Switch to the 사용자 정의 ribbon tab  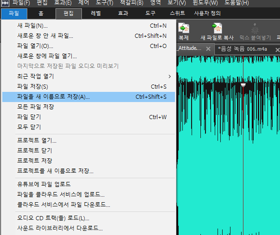207,13
